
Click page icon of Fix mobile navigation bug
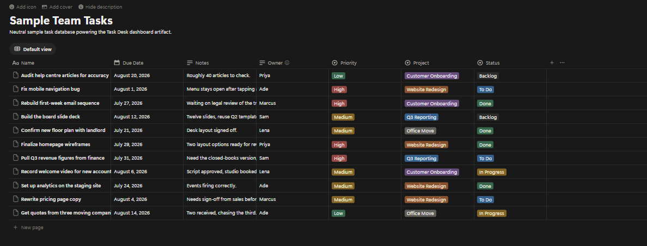(x=16, y=89)
